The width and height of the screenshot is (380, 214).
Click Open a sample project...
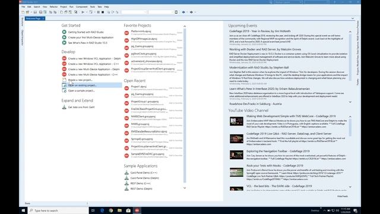(x=81, y=90)
